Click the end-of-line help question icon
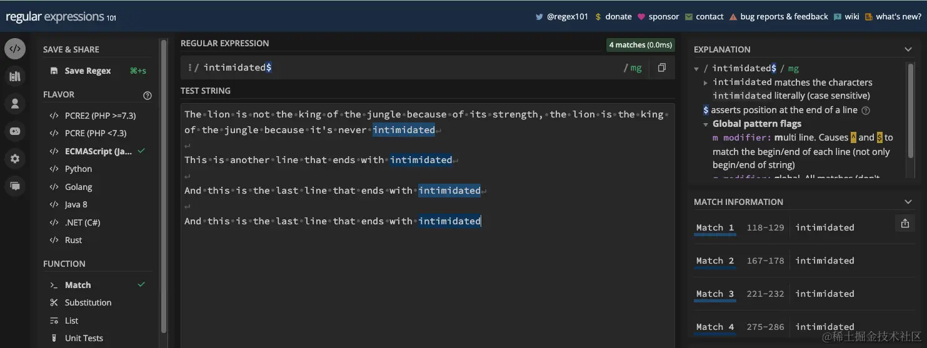The height and width of the screenshot is (348, 927). 866,110
